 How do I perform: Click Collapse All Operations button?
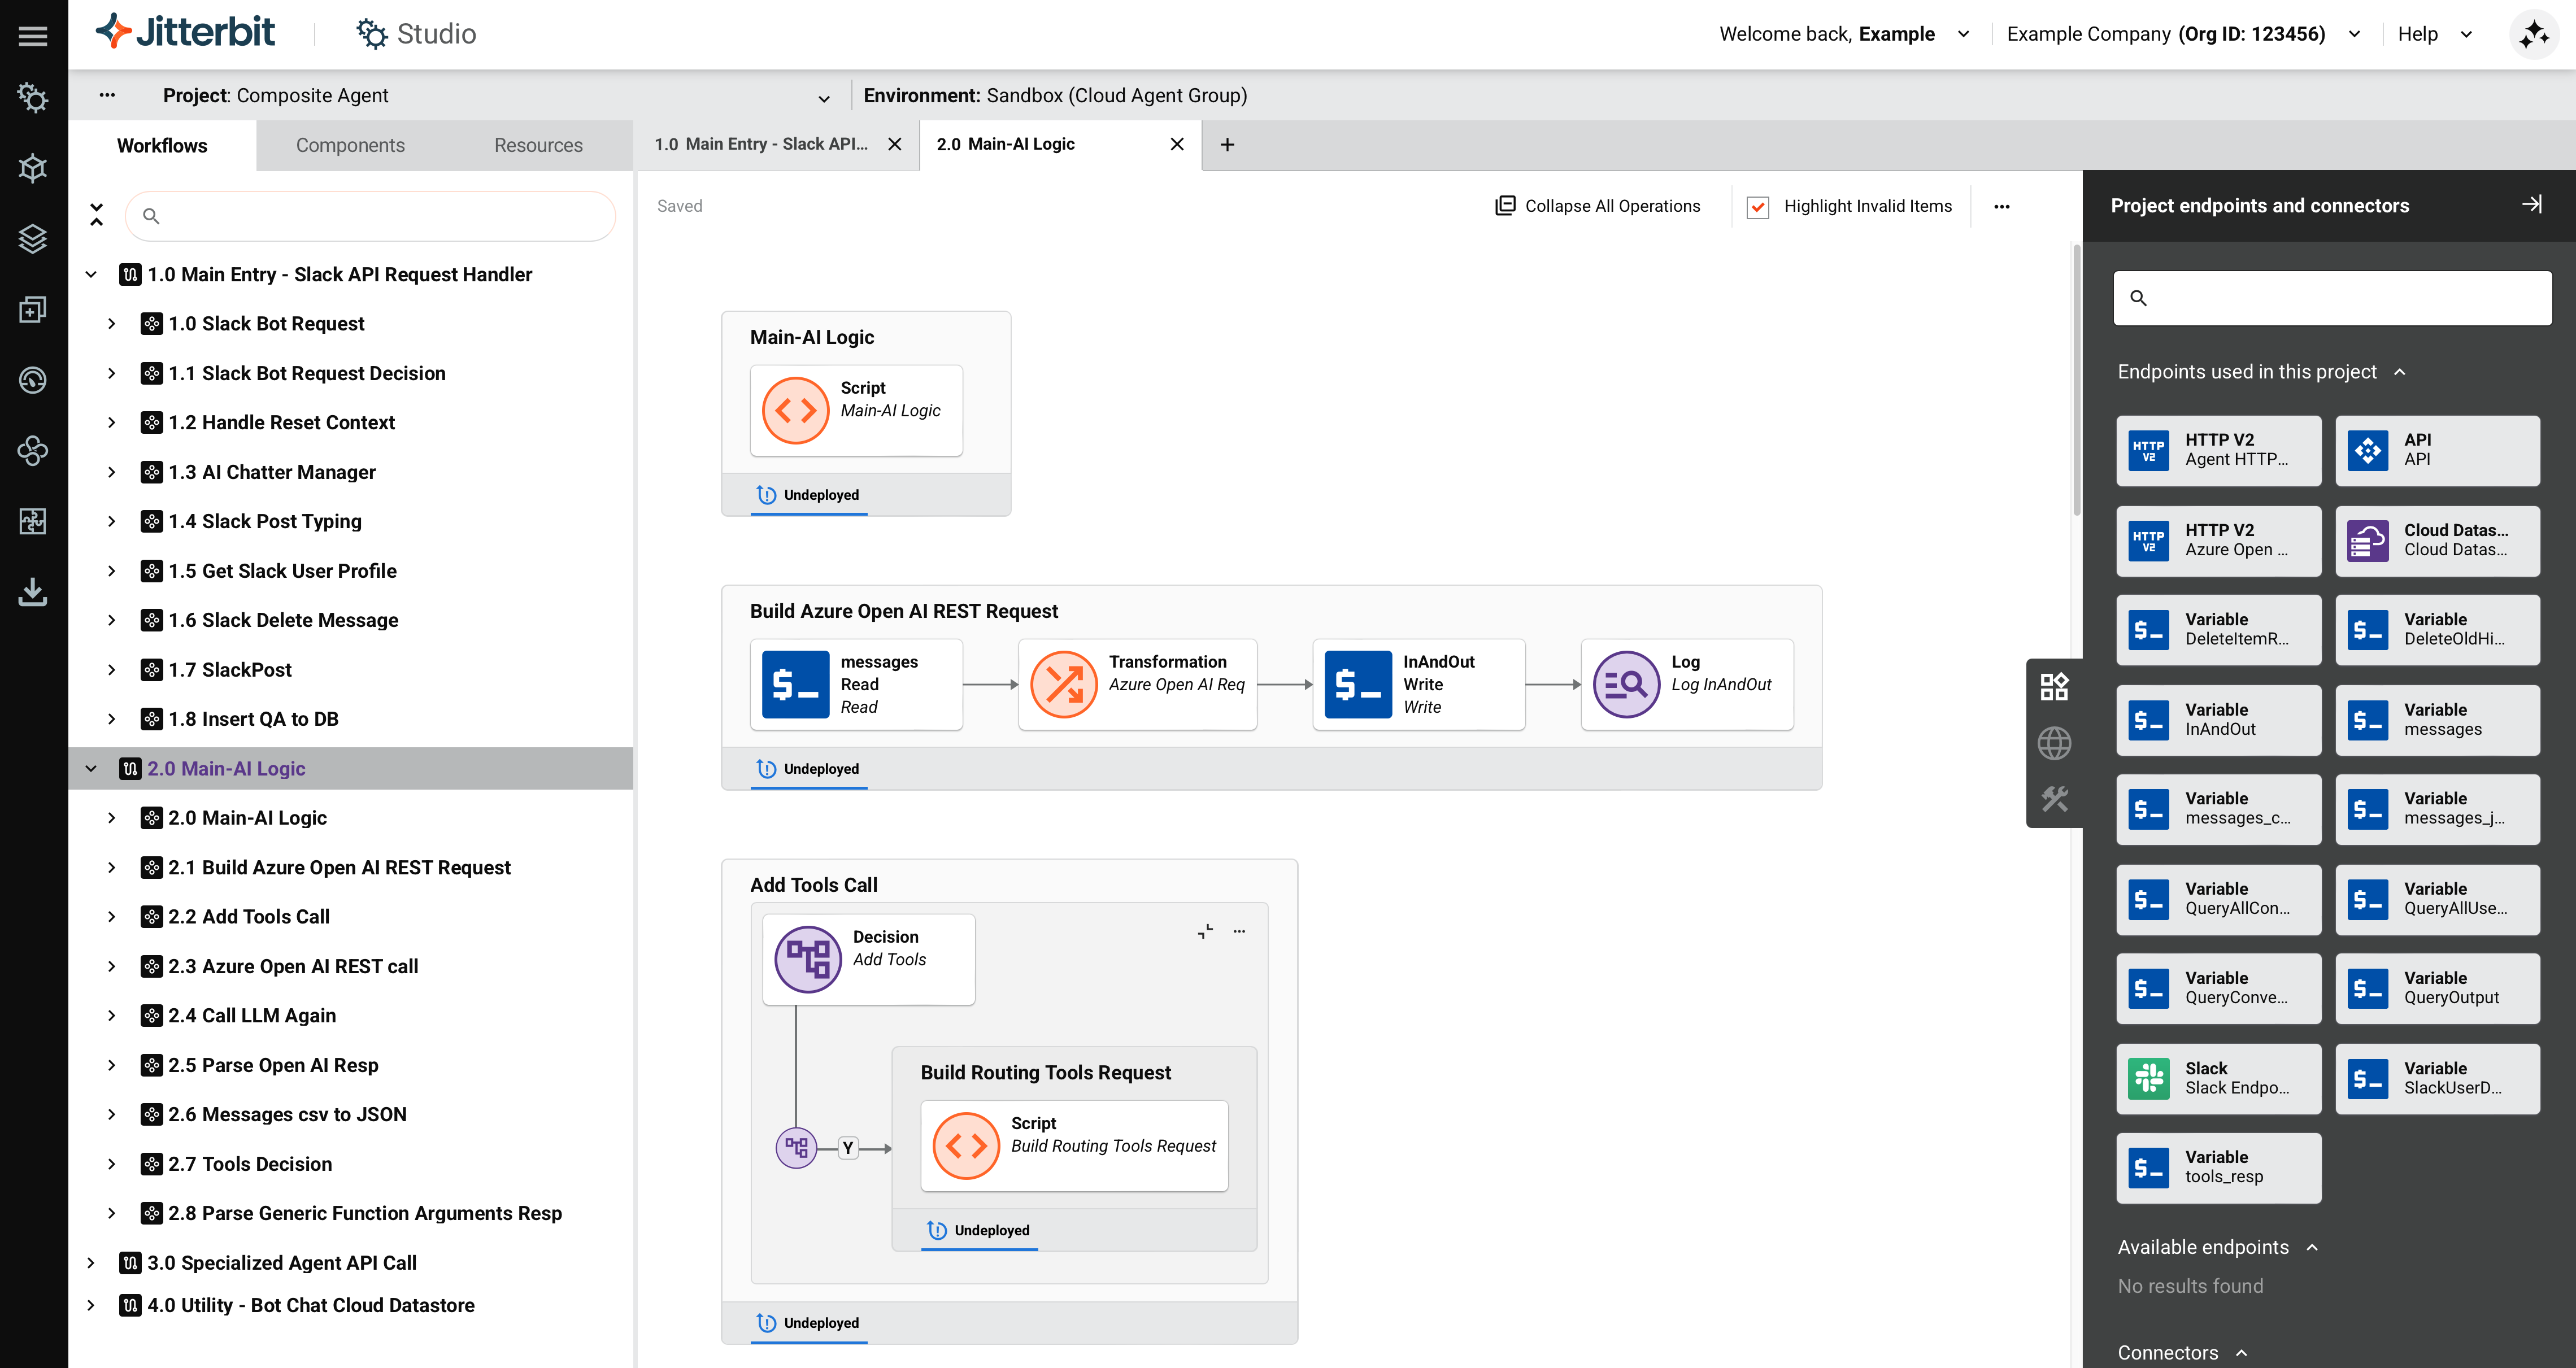[1597, 206]
